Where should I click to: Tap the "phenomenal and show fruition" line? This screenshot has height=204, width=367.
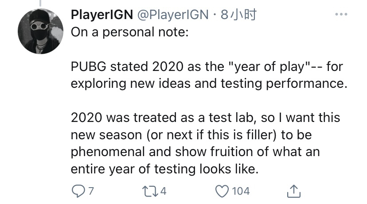point(195,152)
